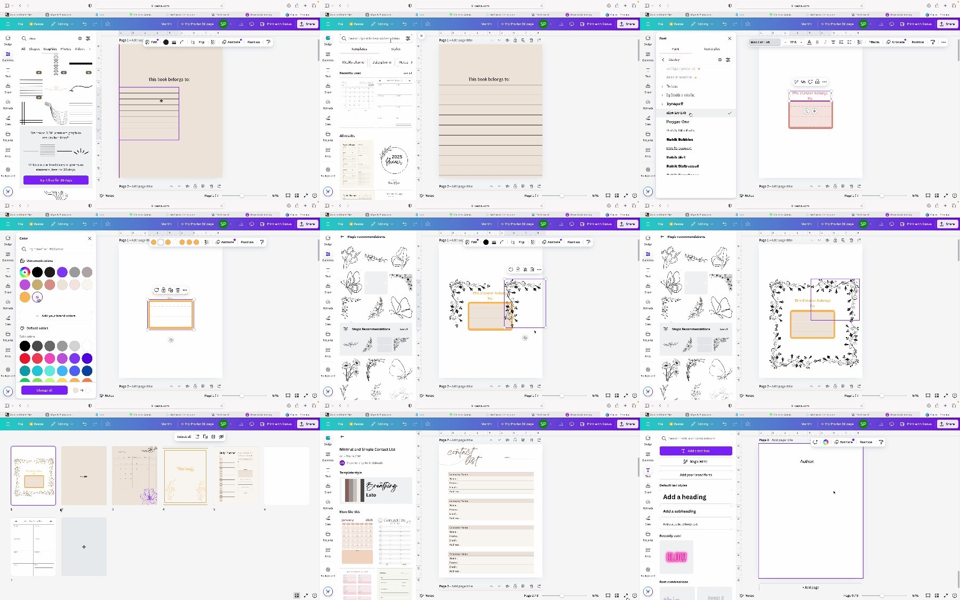Click Add your brand colors
The height and width of the screenshot is (600, 960).
[55, 316]
